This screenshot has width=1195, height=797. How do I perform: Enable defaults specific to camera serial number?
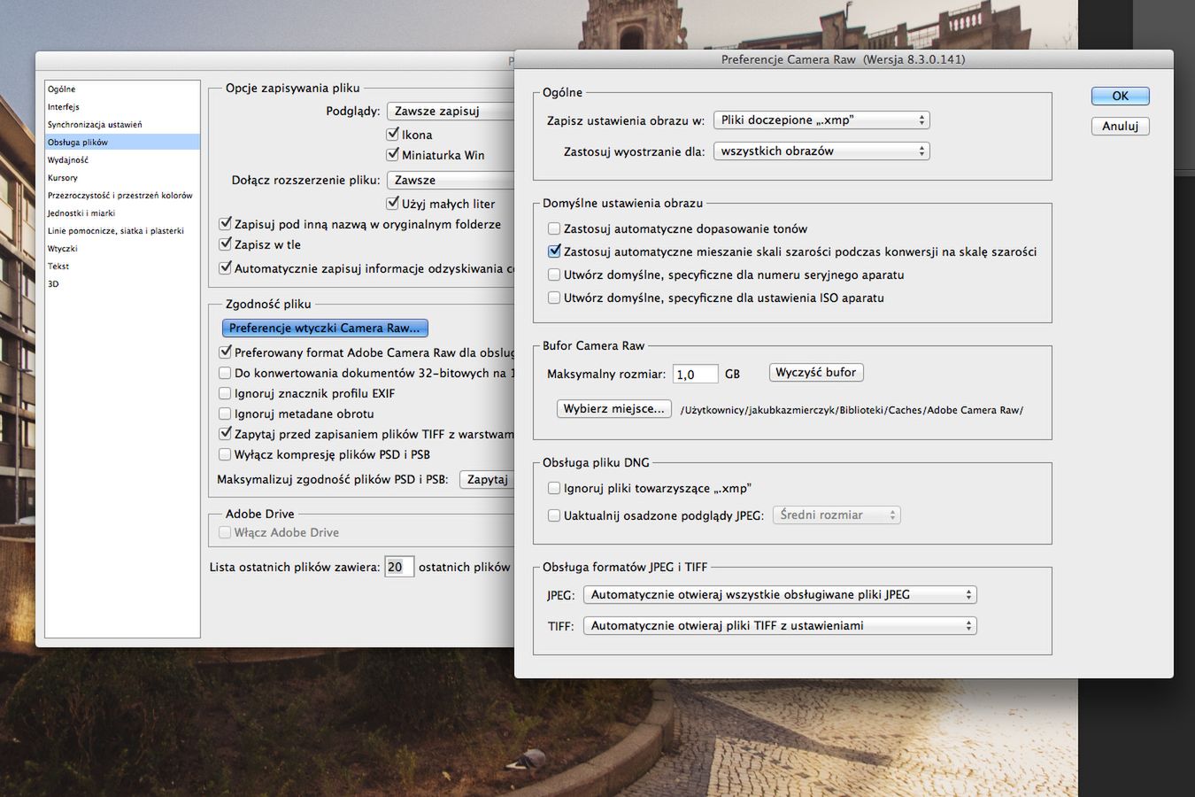tap(554, 275)
